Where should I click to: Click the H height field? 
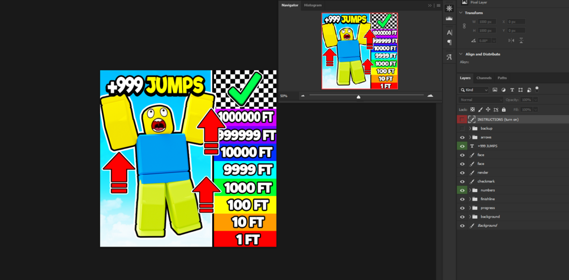(487, 31)
